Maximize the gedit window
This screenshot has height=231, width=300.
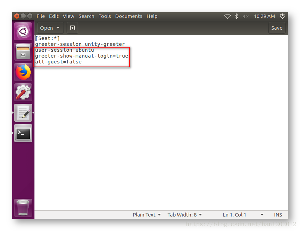[x=30, y=16]
